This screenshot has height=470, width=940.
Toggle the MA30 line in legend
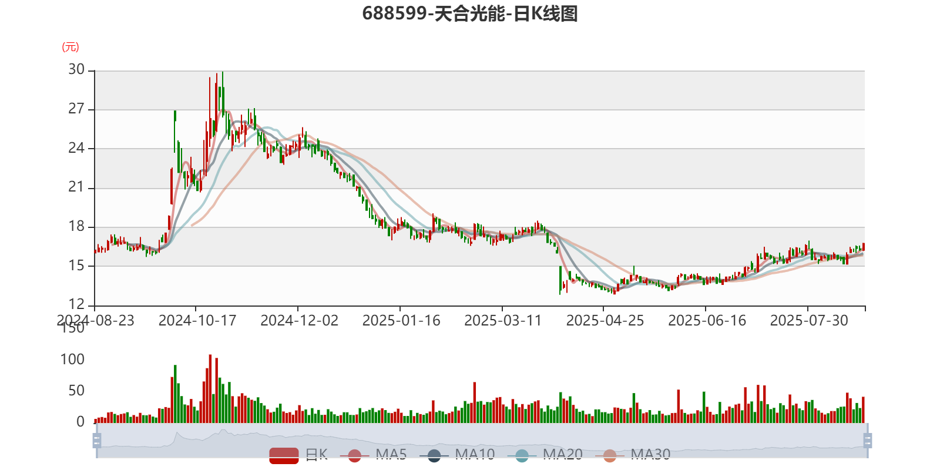pos(633,455)
